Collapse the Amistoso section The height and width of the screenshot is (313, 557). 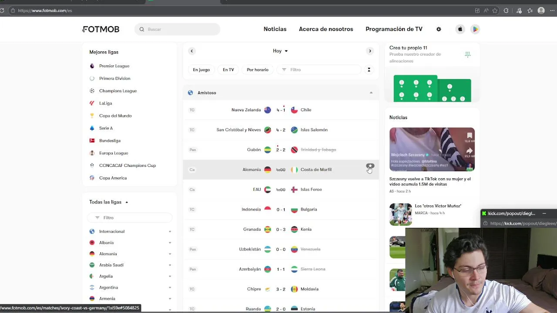[x=371, y=93]
